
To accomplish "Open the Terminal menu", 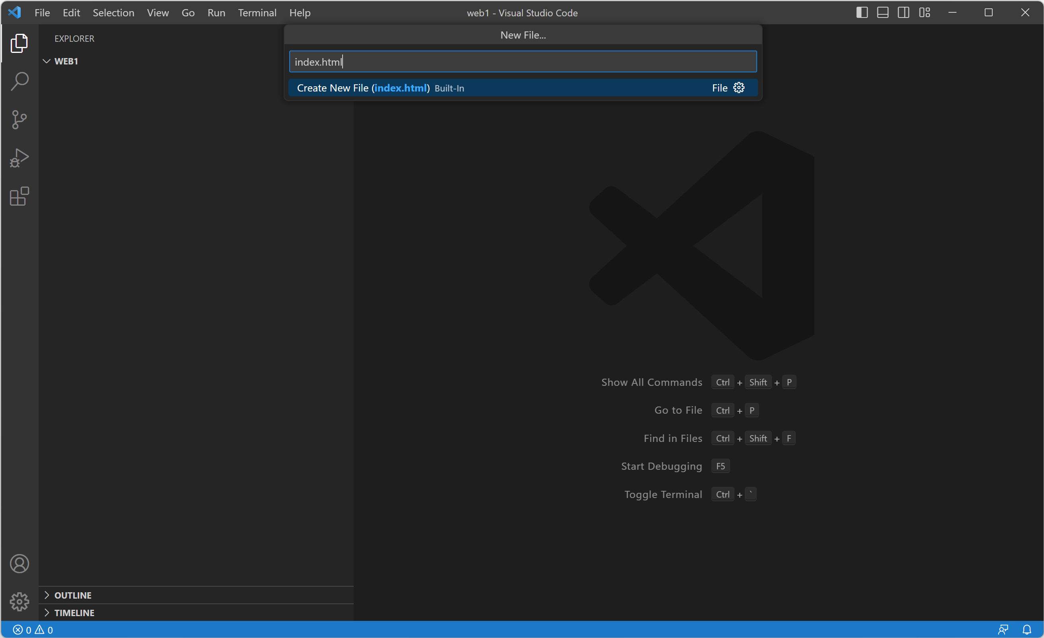I will (257, 13).
